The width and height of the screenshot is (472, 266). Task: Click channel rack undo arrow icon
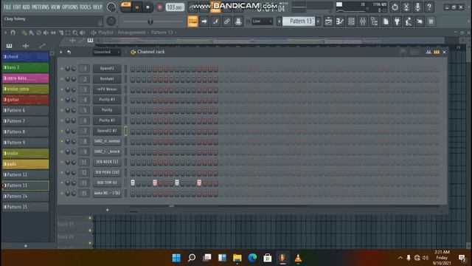tap(69, 52)
